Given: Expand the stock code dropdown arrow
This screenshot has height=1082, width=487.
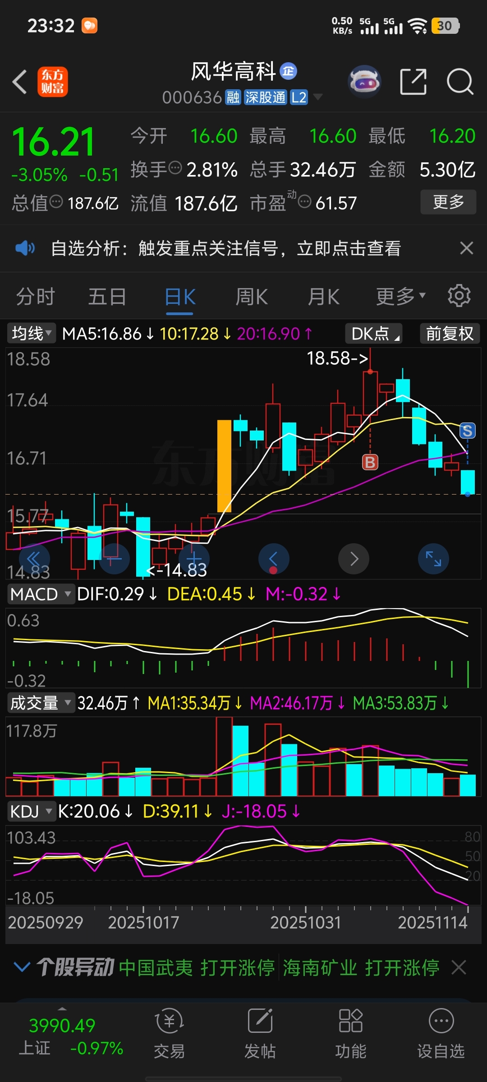Looking at the screenshot, I should 318,97.
